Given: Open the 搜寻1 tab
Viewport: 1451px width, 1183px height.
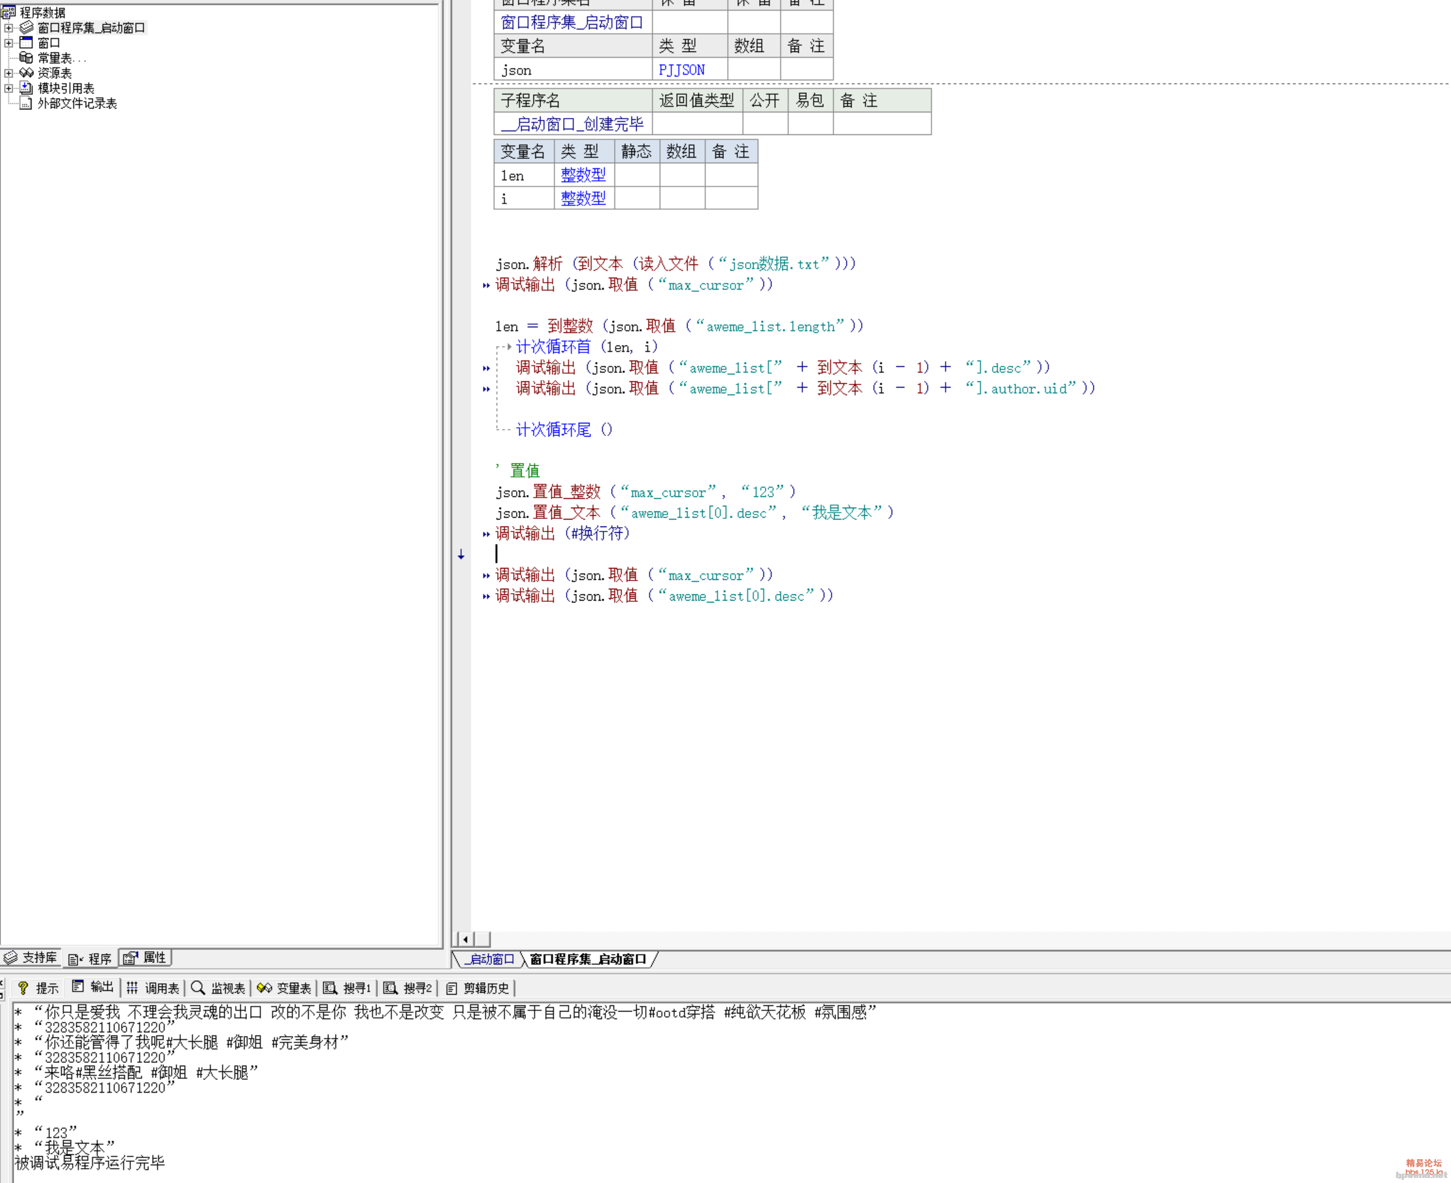Looking at the screenshot, I should (x=348, y=988).
